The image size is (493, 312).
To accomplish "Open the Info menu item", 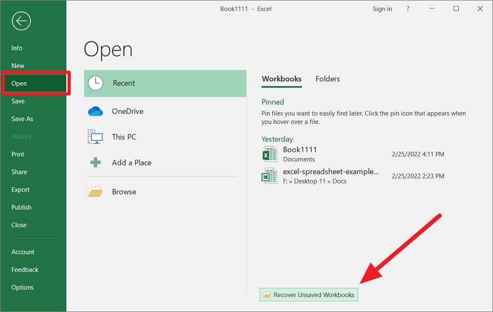I will pos(17,48).
